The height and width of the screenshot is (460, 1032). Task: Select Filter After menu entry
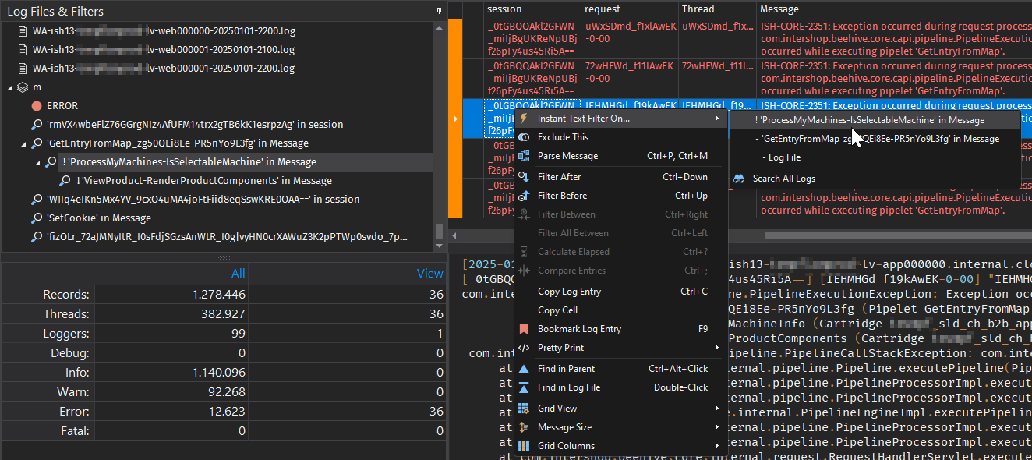click(x=621, y=177)
